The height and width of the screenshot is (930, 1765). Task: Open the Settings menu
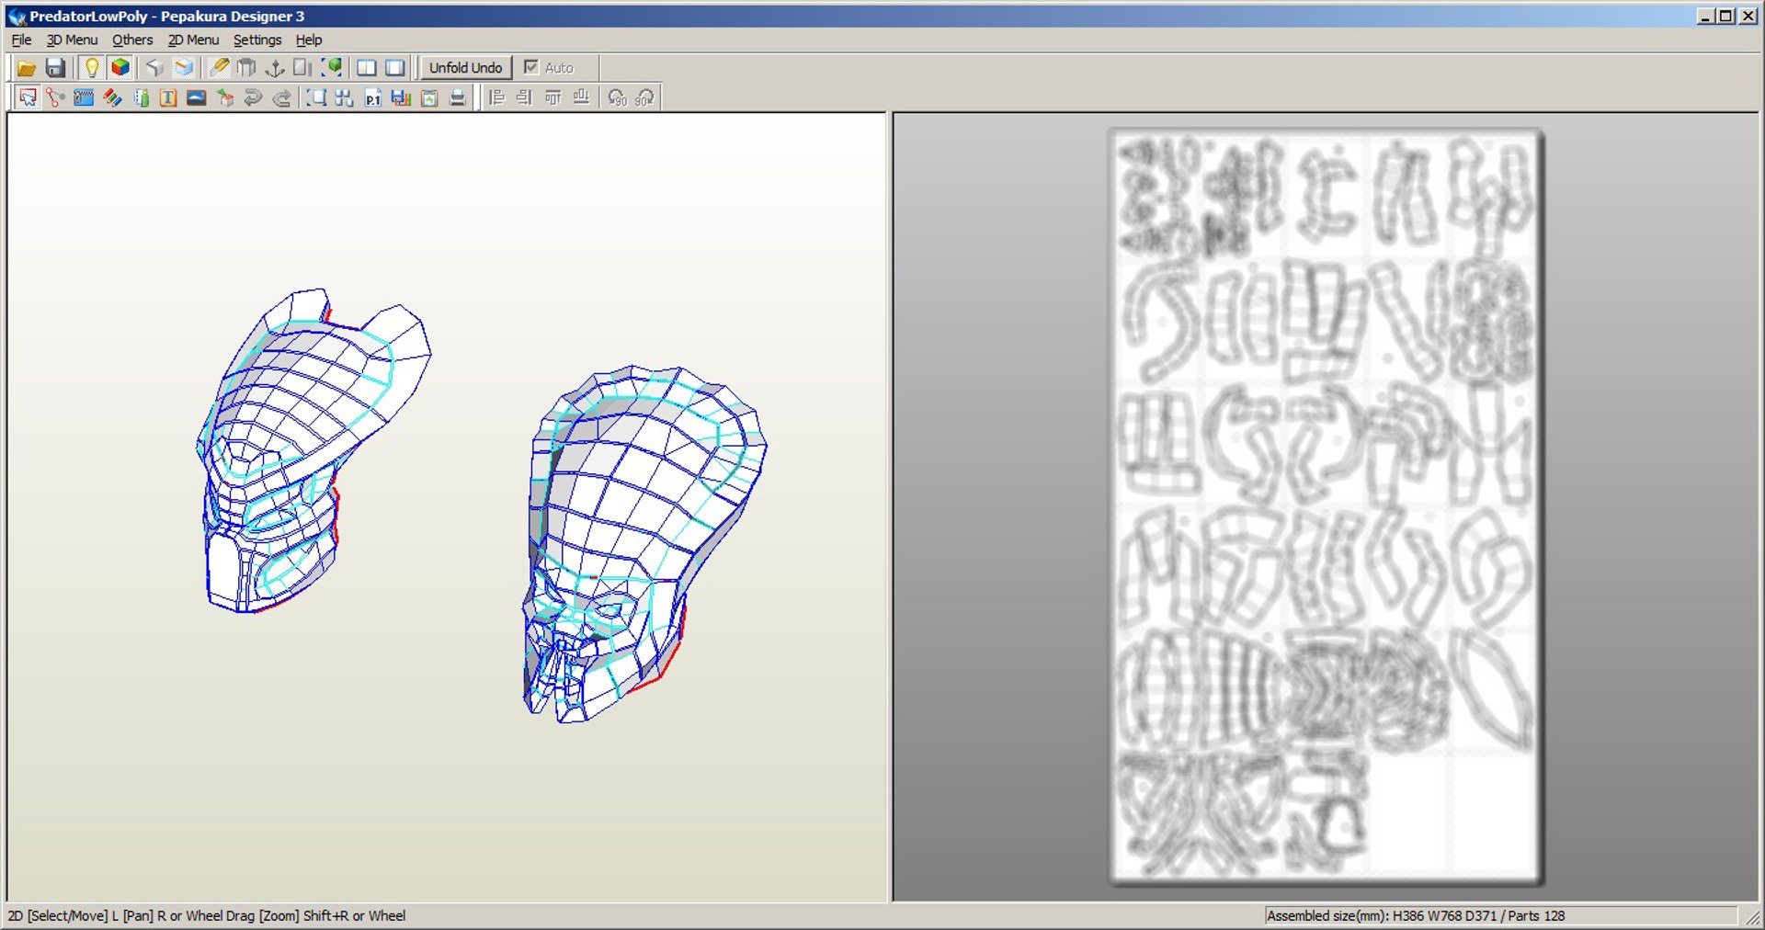tap(256, 40)
